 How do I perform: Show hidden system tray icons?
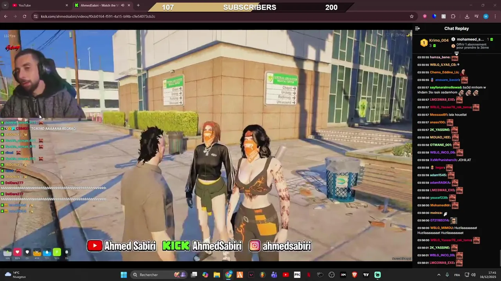tap(439, 275)
